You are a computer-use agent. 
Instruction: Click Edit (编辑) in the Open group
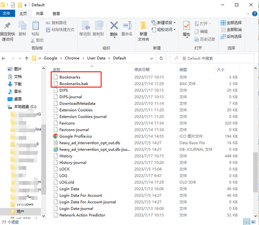[x=201, y=32]
